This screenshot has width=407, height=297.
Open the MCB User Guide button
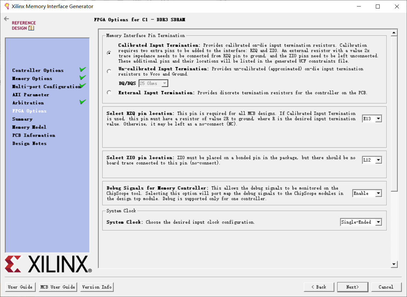(58, 287)
